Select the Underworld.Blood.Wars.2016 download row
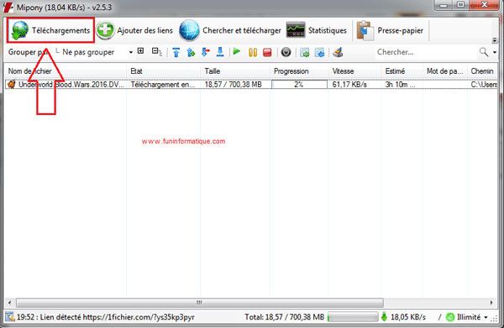 click(x=251, y=85)
